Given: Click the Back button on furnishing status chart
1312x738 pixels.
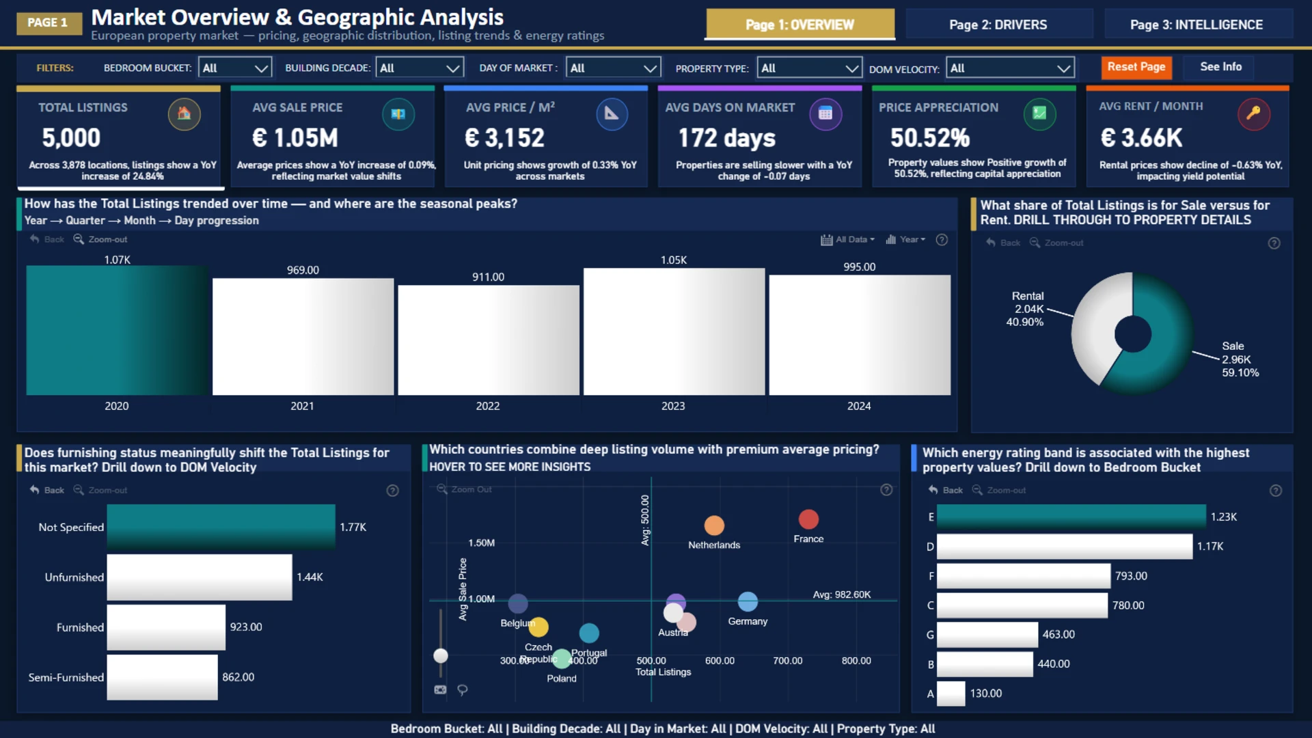Looking at the screenshot, I should coord(47,491).
